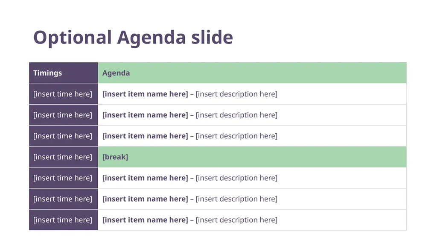Select the description placeholder in the second agenda row

click(236, 115)
